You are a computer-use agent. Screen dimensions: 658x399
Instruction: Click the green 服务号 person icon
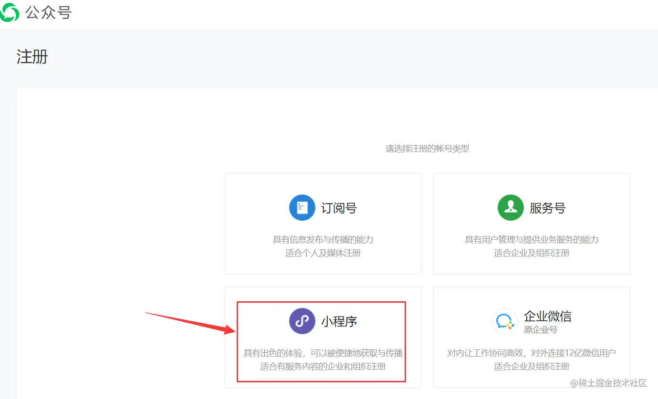tap(511, 208)
